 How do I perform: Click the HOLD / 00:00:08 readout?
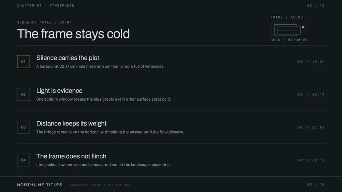(x=289, y=40)
